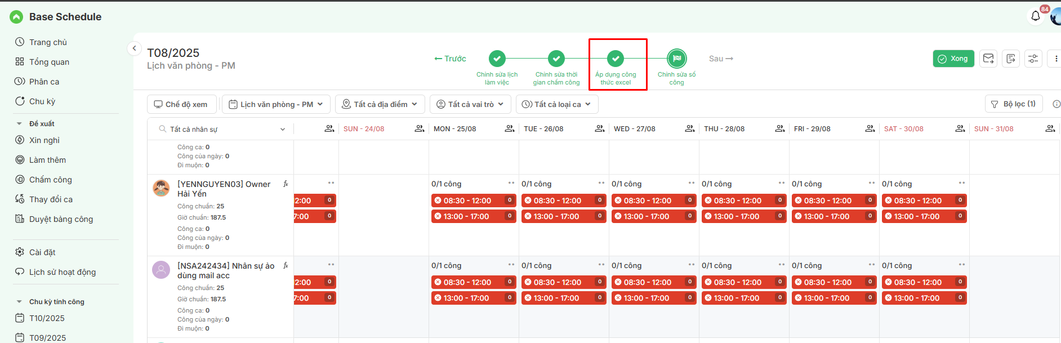Click the people icon in THU - 28/08 column
This screenshot has width=1061, height=343.
click(780, 129)
